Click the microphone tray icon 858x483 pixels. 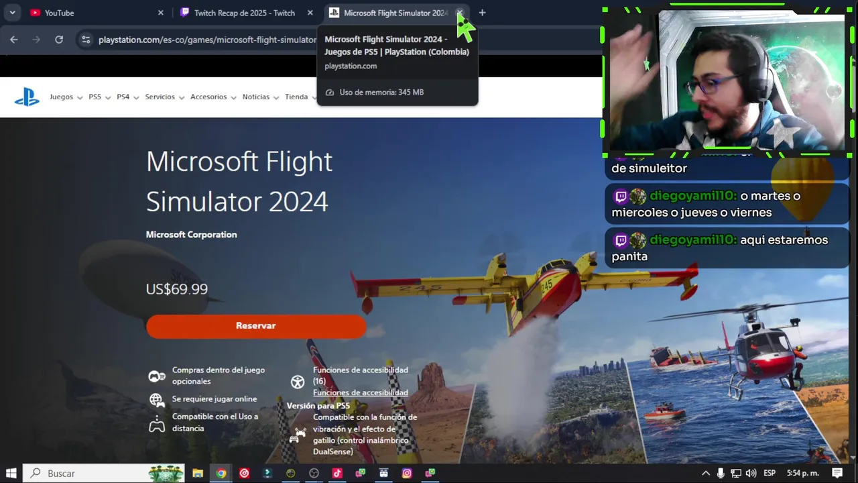721,473
